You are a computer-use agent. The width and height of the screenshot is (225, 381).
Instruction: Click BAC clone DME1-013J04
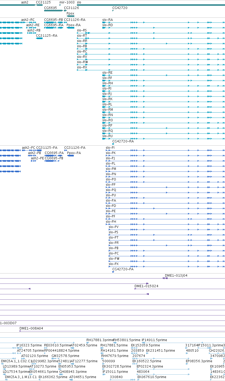(x=176, y=276)
